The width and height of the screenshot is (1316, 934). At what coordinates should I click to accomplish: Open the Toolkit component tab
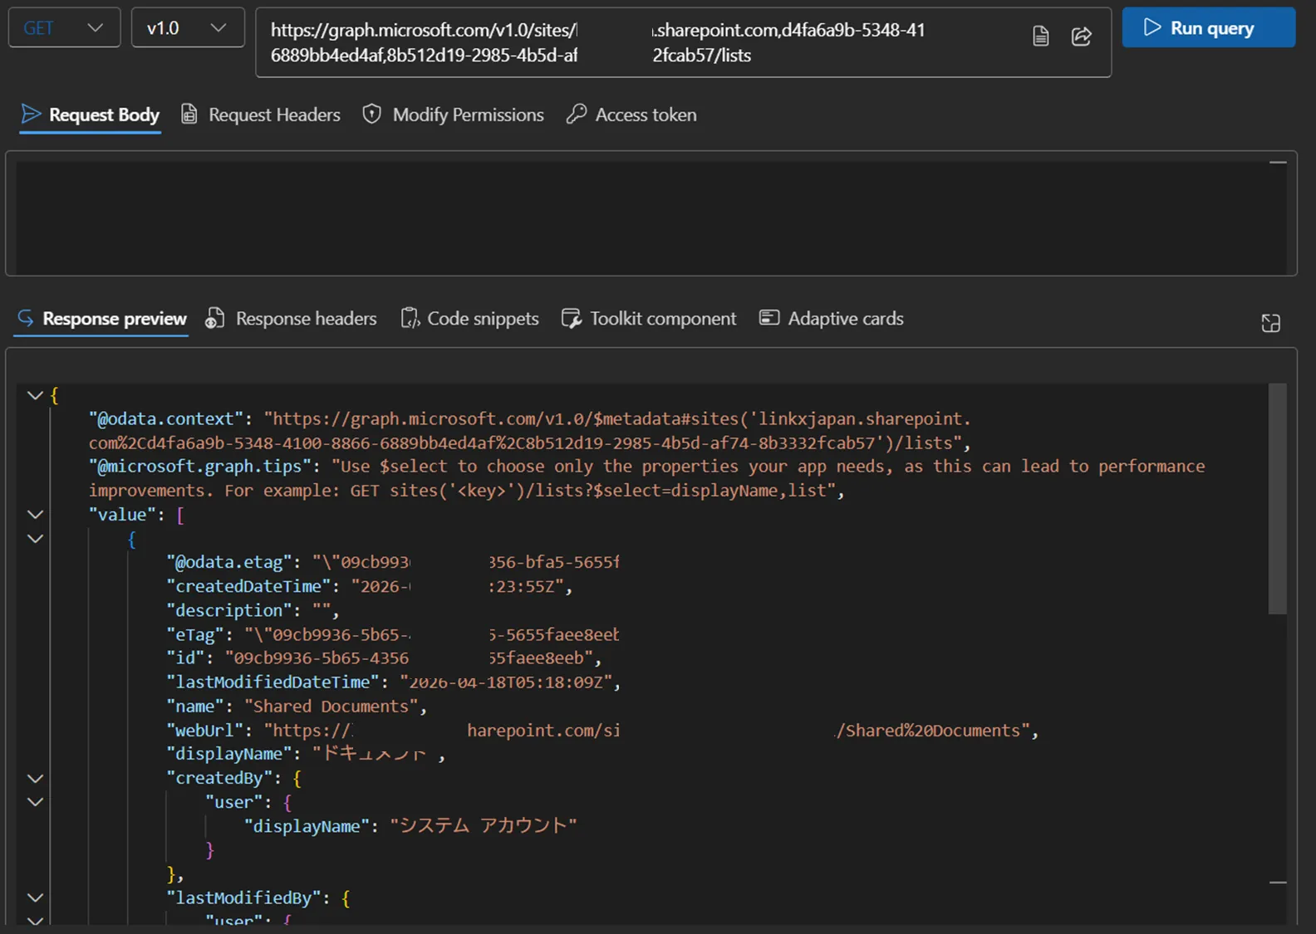click(649, 319)
